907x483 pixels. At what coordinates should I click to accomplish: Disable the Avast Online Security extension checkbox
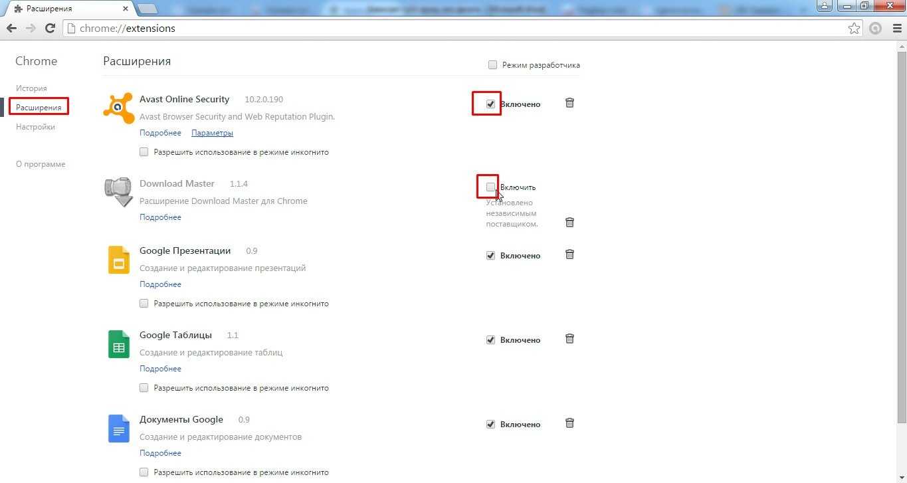click(x=491, y=104)
